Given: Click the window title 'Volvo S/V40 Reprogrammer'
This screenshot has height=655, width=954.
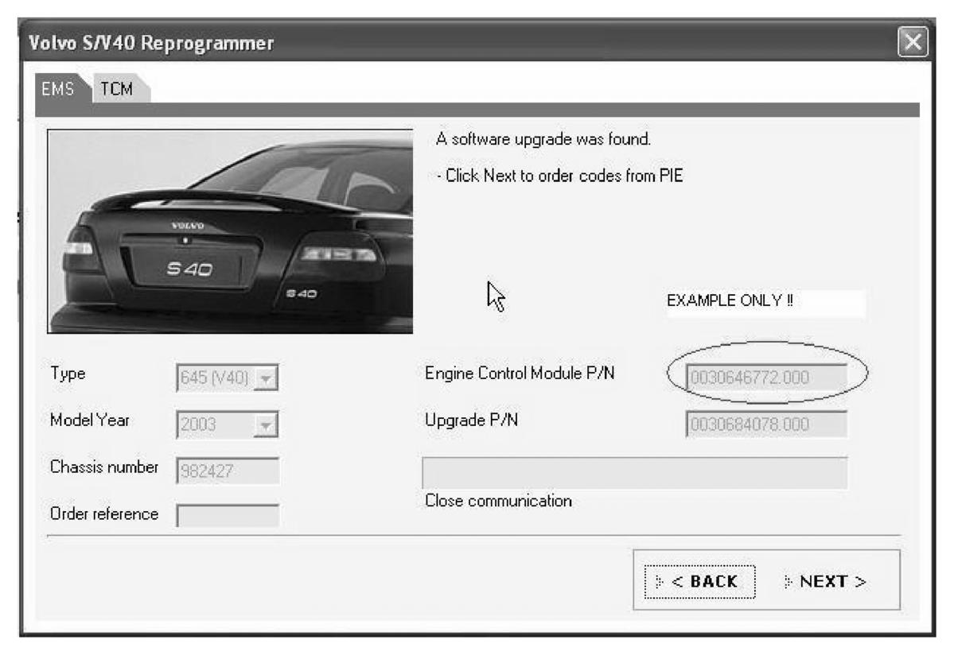Looking at the screenshot, I should point(151,43).
